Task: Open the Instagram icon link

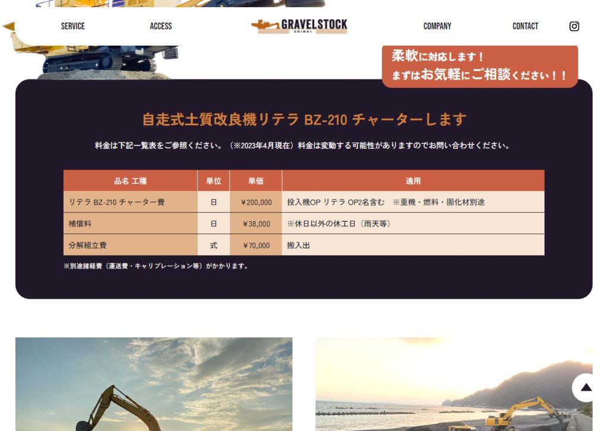Action: click(574, 26)
